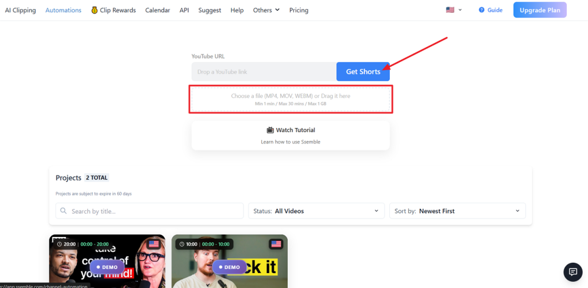Click the Suggest navigation item
Screen dimensions: 588x288
[x=210, y=10]
